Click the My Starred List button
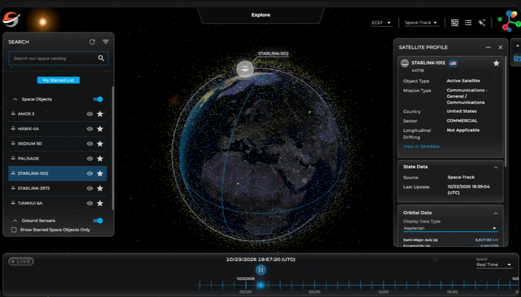Screen dimensions: 521x297 [58, 80]
